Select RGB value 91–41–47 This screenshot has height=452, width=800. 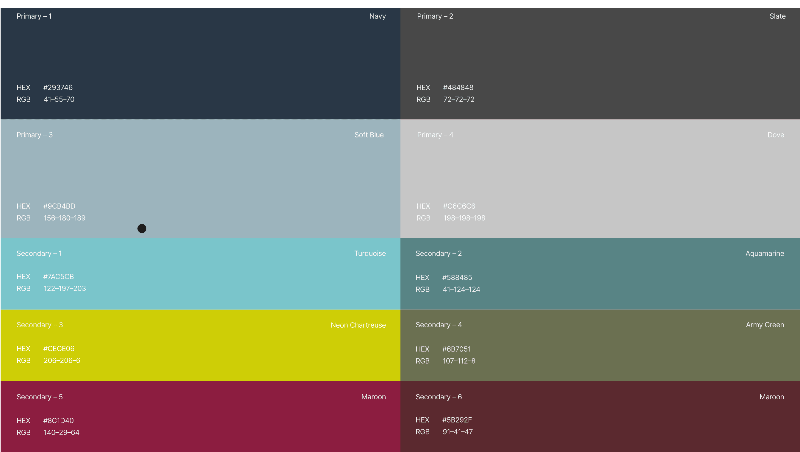point(458,432)
